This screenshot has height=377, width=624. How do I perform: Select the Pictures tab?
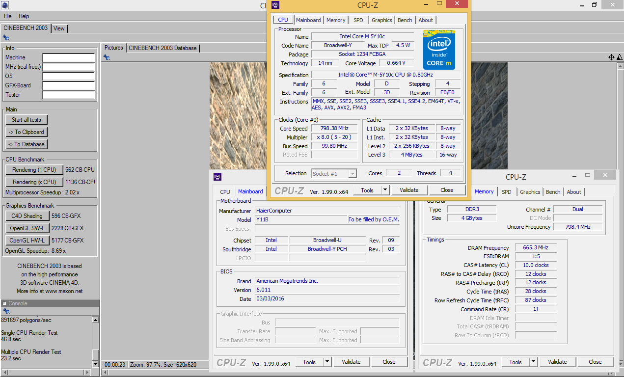(114, 48)
